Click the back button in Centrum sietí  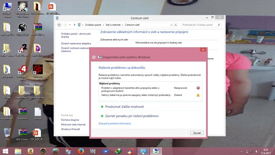59,25
